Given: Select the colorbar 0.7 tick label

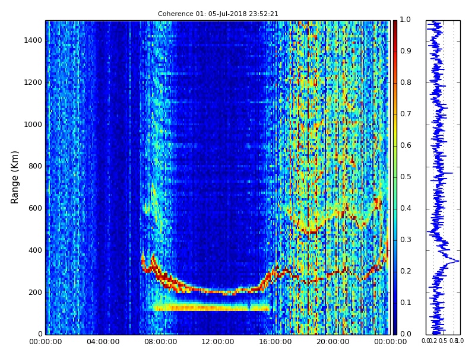Looking at the screenshot, I should pos(406,114).
